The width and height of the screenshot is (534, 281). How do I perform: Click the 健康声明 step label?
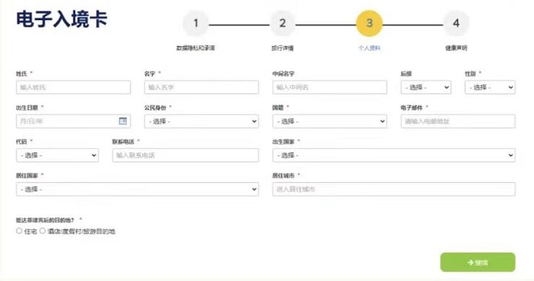[x=456, y=48]
